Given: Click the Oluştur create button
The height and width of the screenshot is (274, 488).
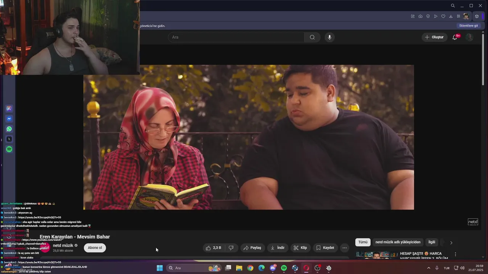Looking at the screenshot, I should 435,37.
